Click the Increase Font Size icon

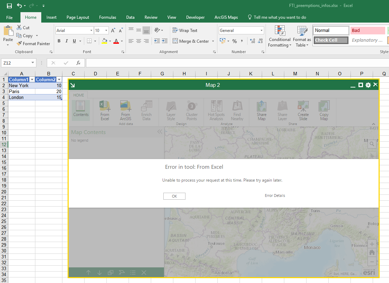click(x=113, y=31)
